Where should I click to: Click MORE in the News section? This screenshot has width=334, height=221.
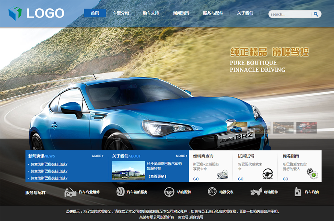(98, 156)
